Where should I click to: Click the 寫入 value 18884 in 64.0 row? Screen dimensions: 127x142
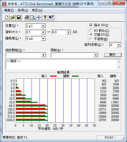(x=102, y=106)
